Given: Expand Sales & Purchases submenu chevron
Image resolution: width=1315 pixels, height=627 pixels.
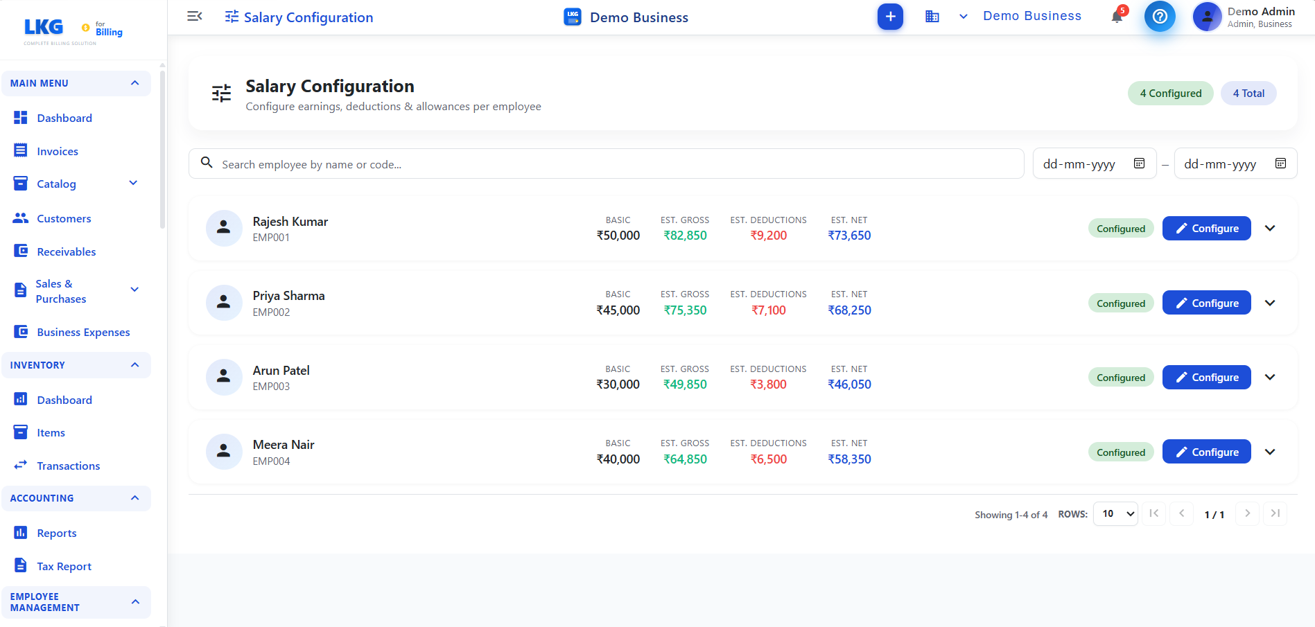Looking at the screenshot, I should (x=134, y=290).
